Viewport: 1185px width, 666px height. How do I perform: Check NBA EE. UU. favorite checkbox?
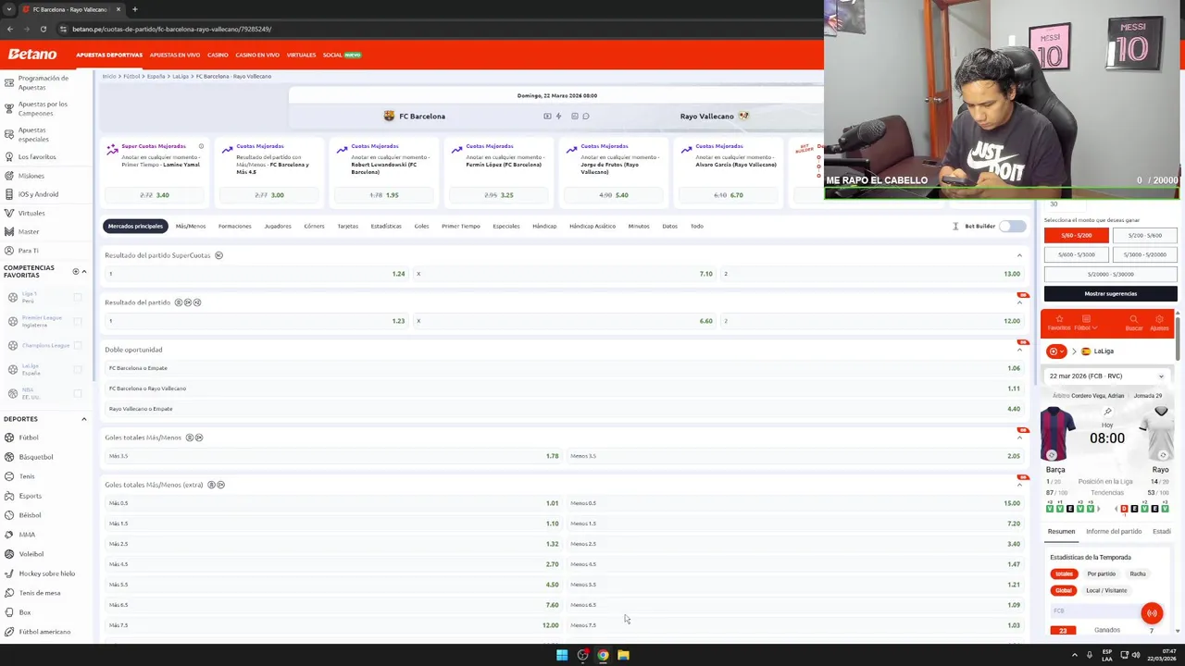click(78, 393)
